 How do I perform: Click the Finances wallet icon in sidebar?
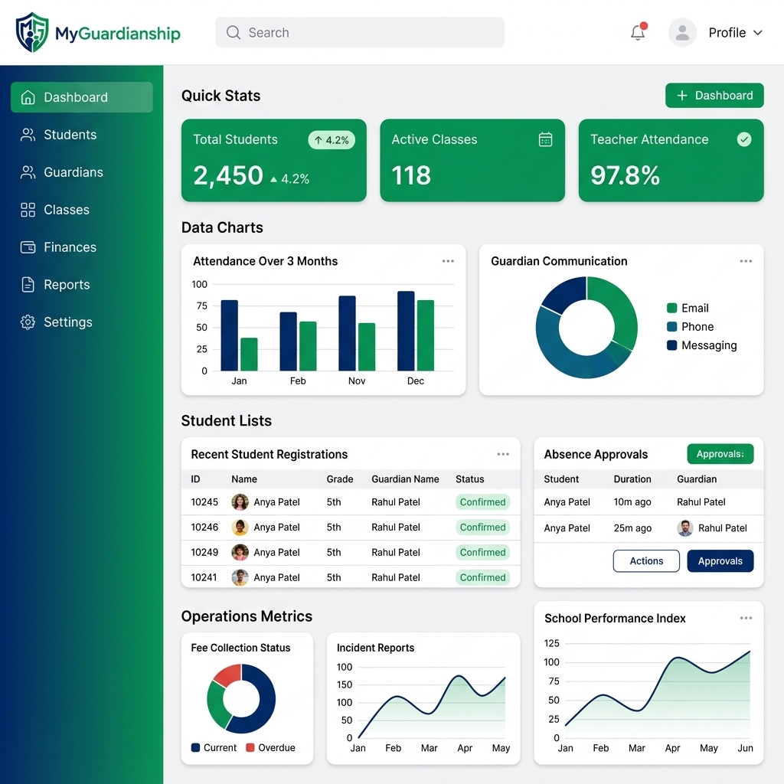(x=28, y=247)
